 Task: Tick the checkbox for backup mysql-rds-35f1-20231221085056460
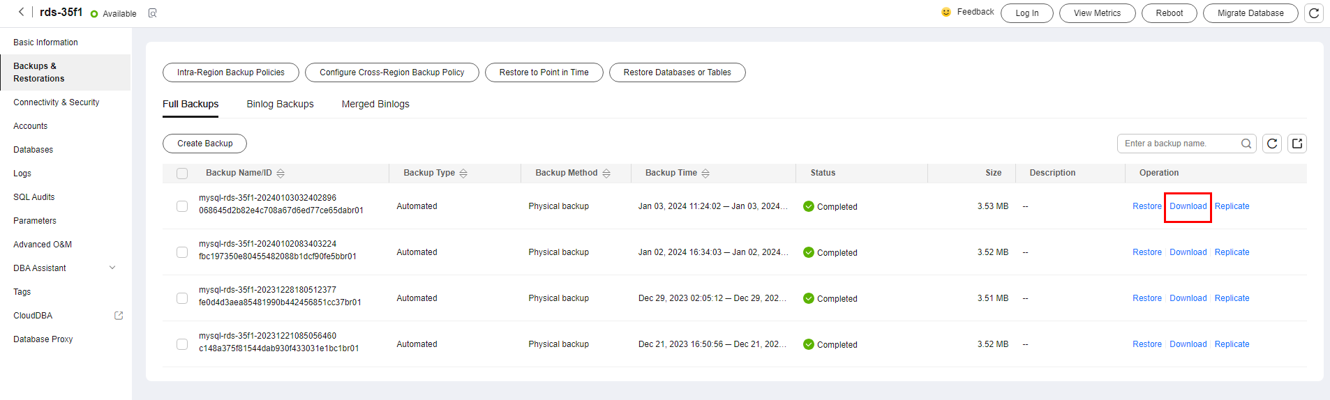tap(182, 344)
